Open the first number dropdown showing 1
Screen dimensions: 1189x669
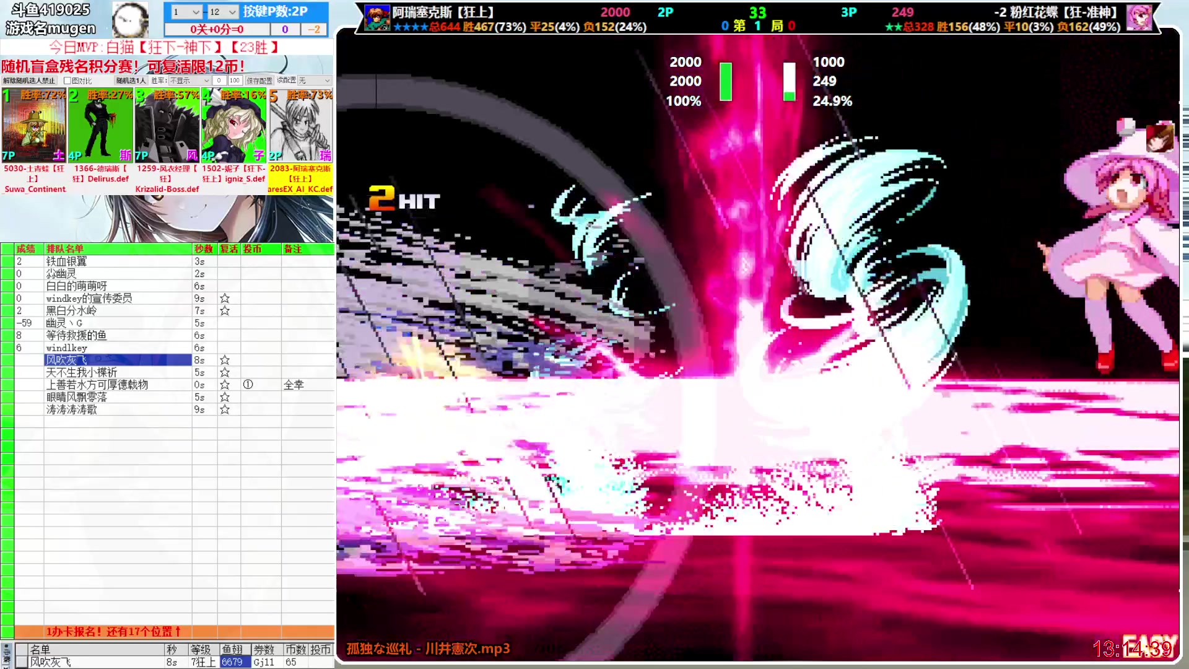(x=186, y=12)
